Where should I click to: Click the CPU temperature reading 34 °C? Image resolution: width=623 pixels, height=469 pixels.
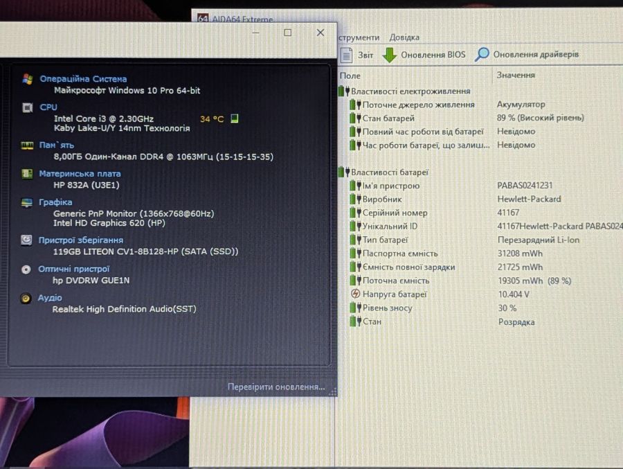(212, 119)
